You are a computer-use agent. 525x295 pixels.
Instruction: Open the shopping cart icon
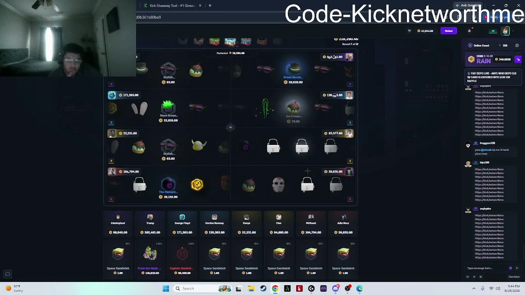(409, 31)
